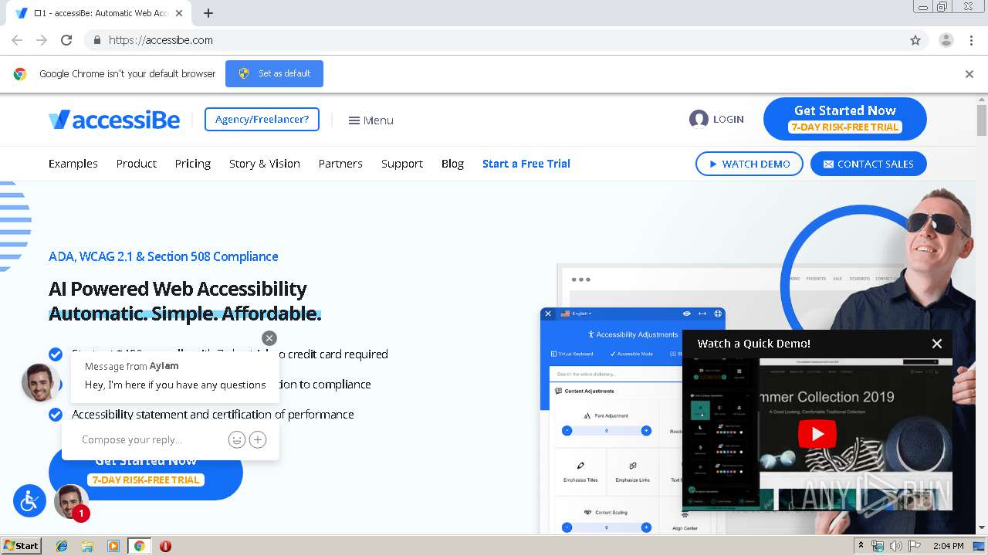Open the accessibility wheelchair widget
Screen dimensions: 988x556
(x=29, y=501)
